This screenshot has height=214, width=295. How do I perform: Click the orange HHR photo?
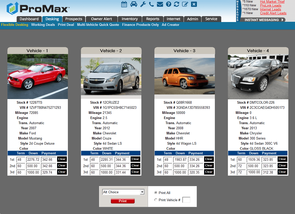[185, 76]
